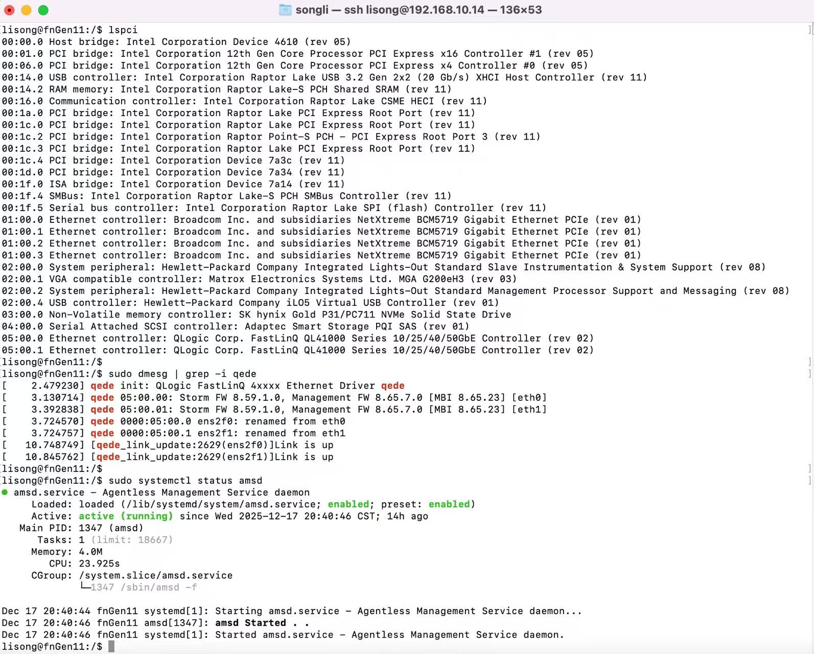Screen dimensions: 814x654
Task: Click 'Root Port 3' in the 00:1c.2 line
Action: 455,137
